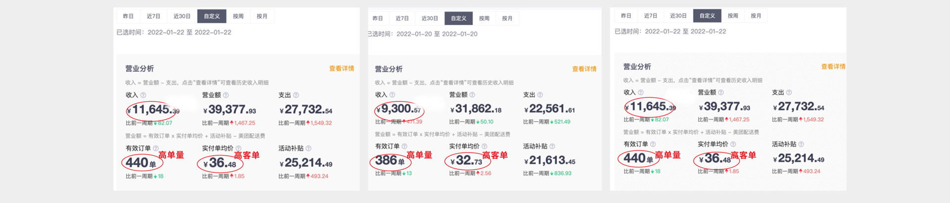This screenshot has width=950, height=203.
Task: Click valid orders value 386单
Action: coord(390,161)
